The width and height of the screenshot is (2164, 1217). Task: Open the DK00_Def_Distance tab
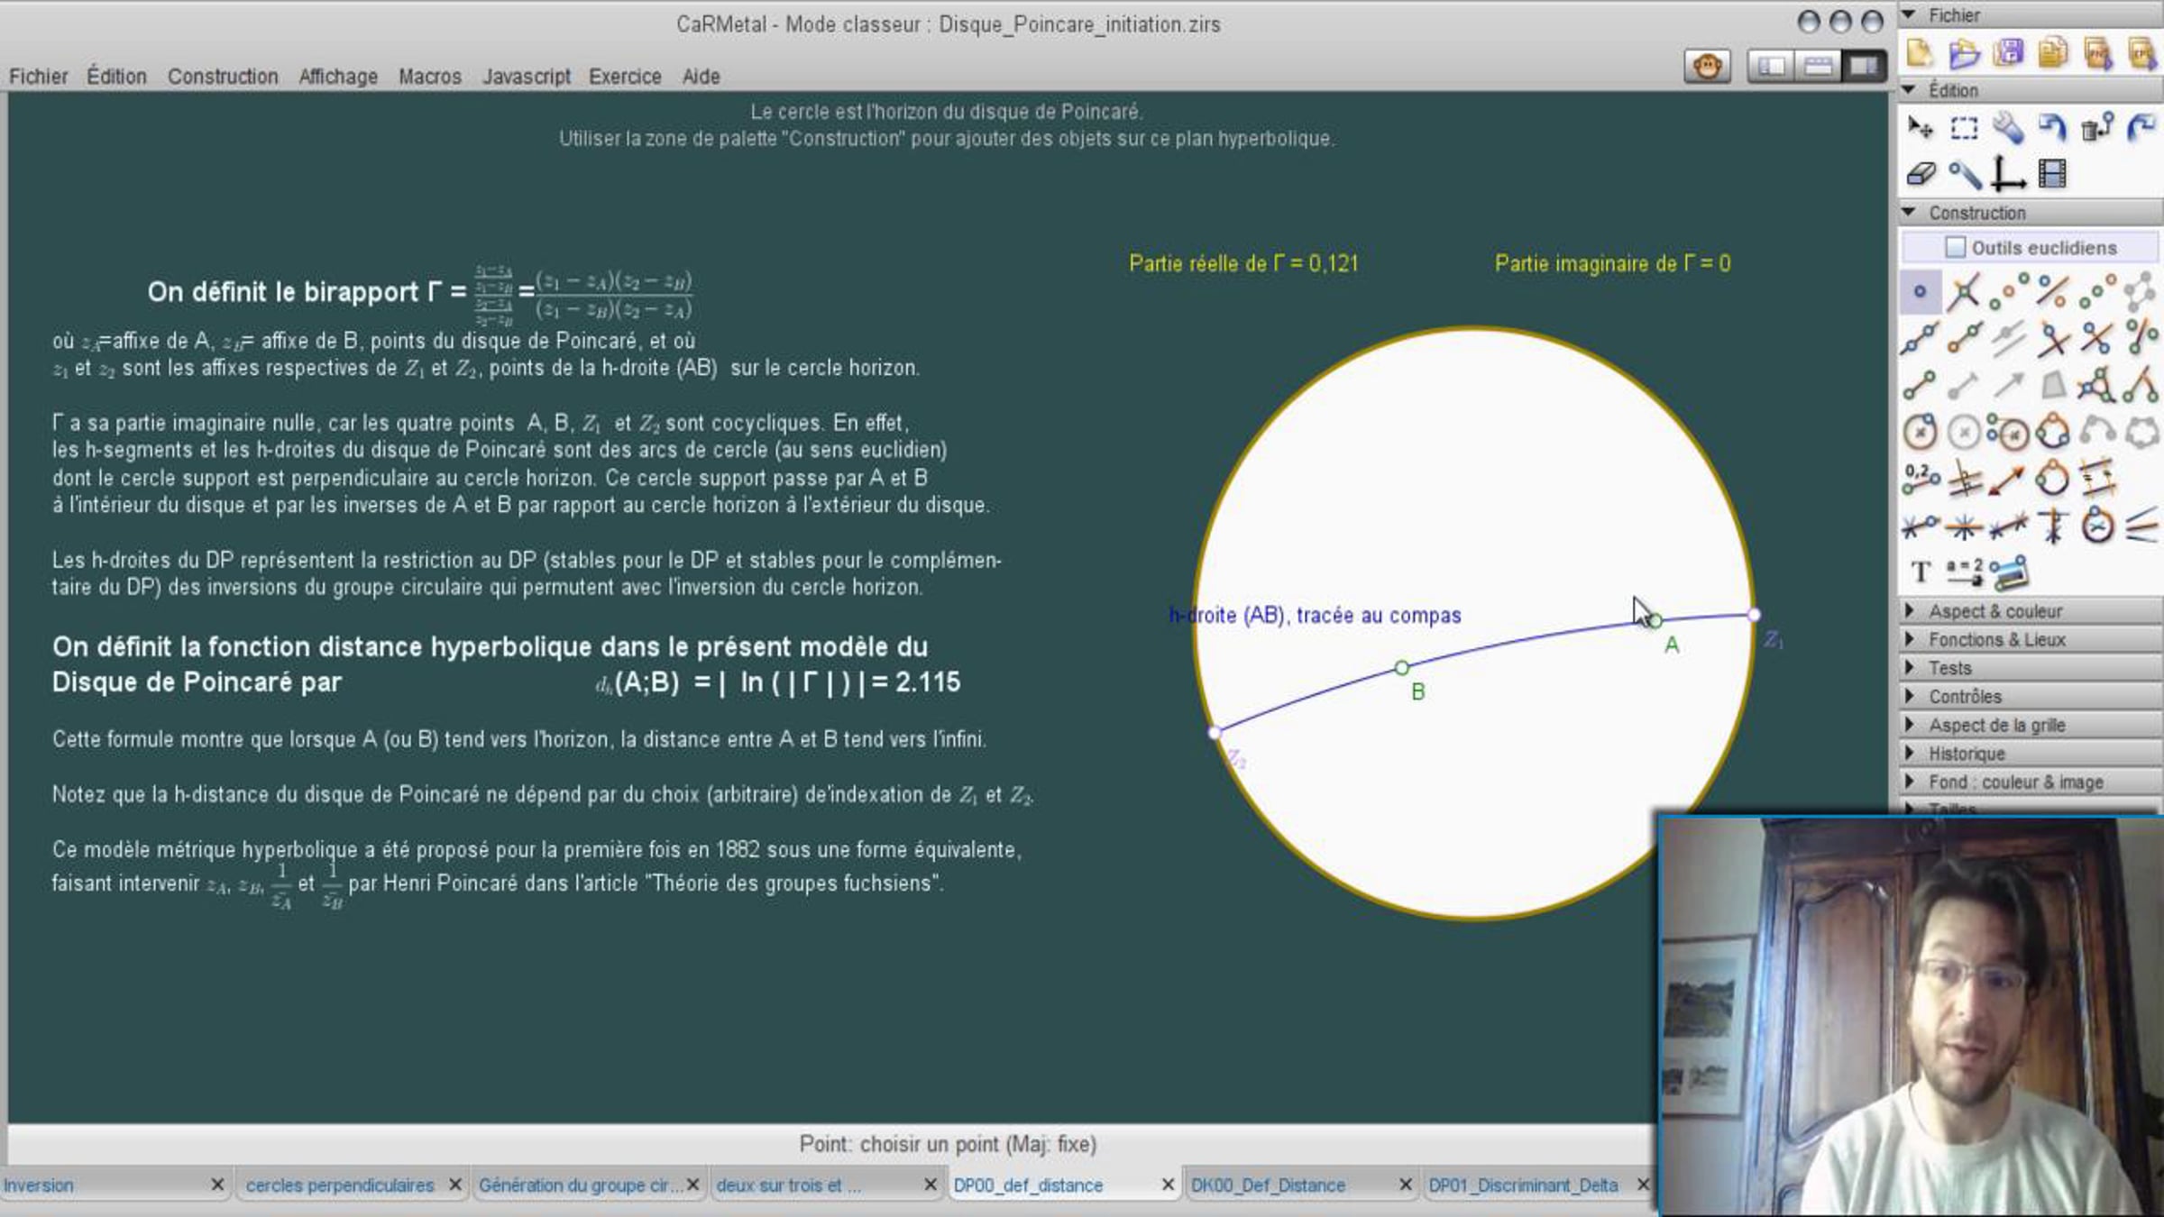coord(1268,1185)
